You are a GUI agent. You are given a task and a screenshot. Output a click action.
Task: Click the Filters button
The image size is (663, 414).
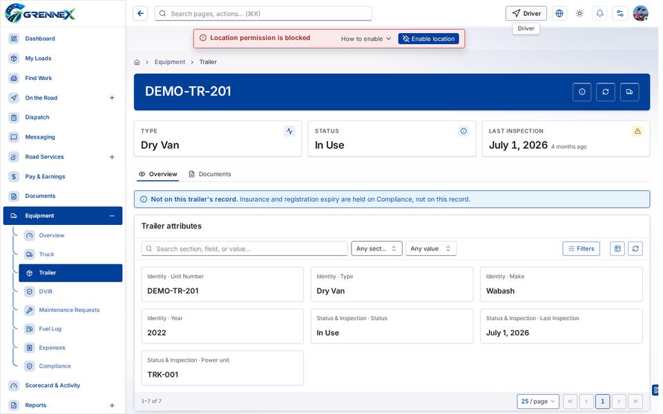(581, 249)
